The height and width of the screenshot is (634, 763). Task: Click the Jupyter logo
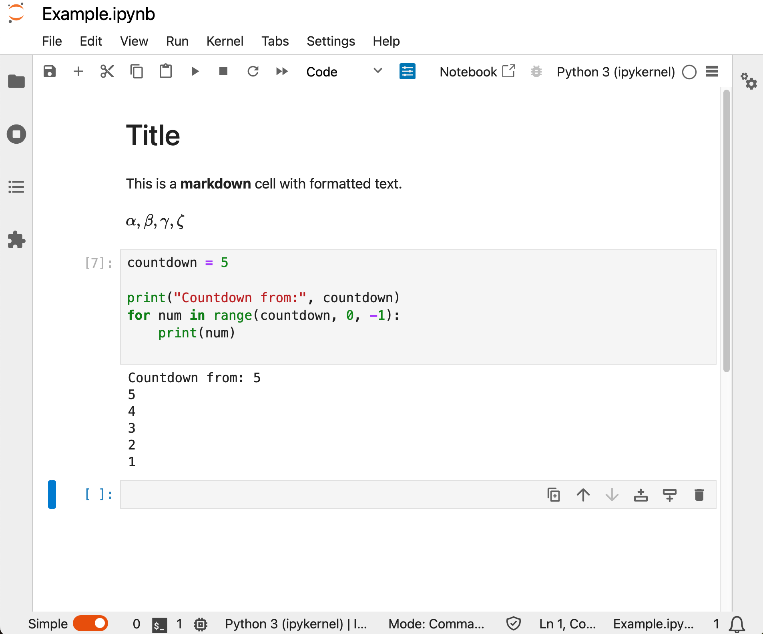coord(16,13)
